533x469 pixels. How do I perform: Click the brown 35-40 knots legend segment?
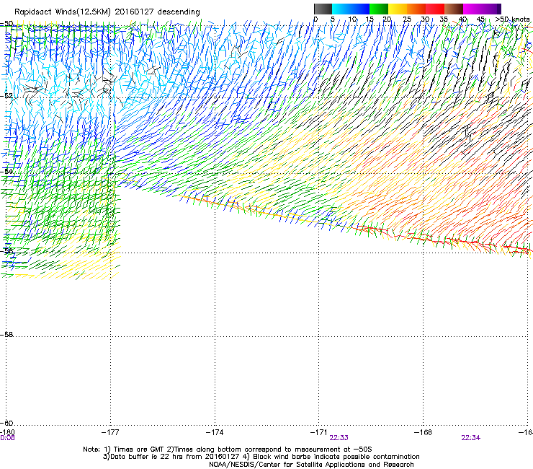point(454,9)
